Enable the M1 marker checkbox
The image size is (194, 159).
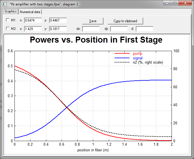(x=8, y=20)
